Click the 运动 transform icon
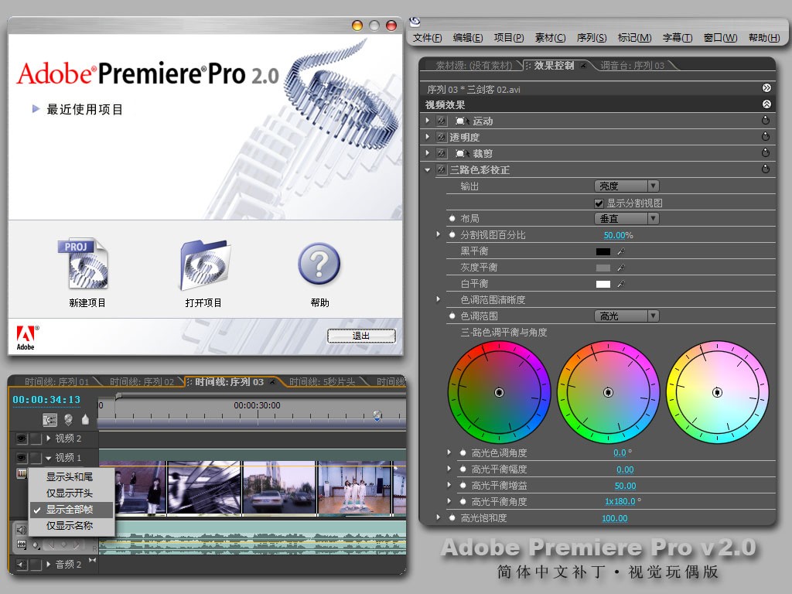Image resolution: width=792 pixels, height=594 pixels. coord(462,121)
